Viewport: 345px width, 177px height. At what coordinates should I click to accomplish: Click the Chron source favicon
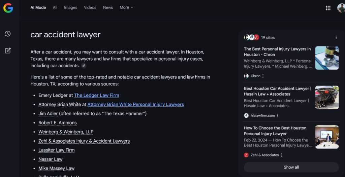[246, 76]
